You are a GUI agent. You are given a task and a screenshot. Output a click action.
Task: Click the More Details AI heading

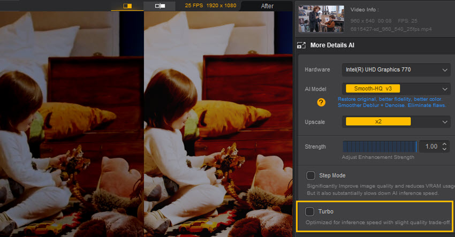[332, 45]
